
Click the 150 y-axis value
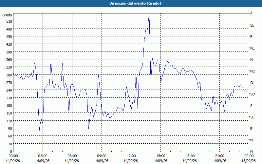click(x=9, y=113)
